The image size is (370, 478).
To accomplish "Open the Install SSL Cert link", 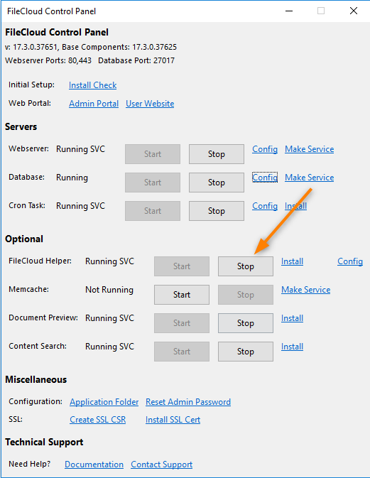I will [x=173, y=420].
